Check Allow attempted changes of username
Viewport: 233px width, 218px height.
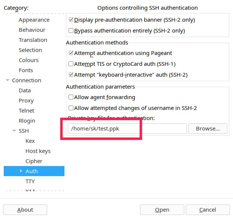pyautogui.click(x=71, y=108)
